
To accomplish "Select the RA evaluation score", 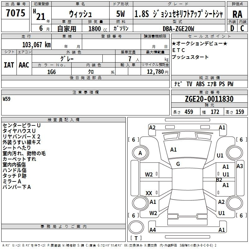I will tap(237, 14).
